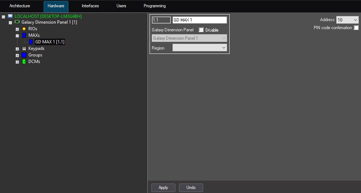Click the blue GD MAX 1 icon

(x=31, y=42)
